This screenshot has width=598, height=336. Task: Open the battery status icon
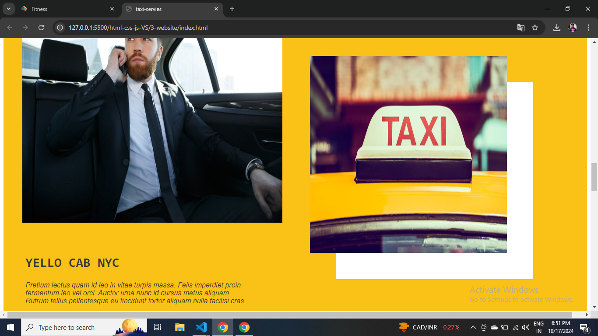pos(505,327)
